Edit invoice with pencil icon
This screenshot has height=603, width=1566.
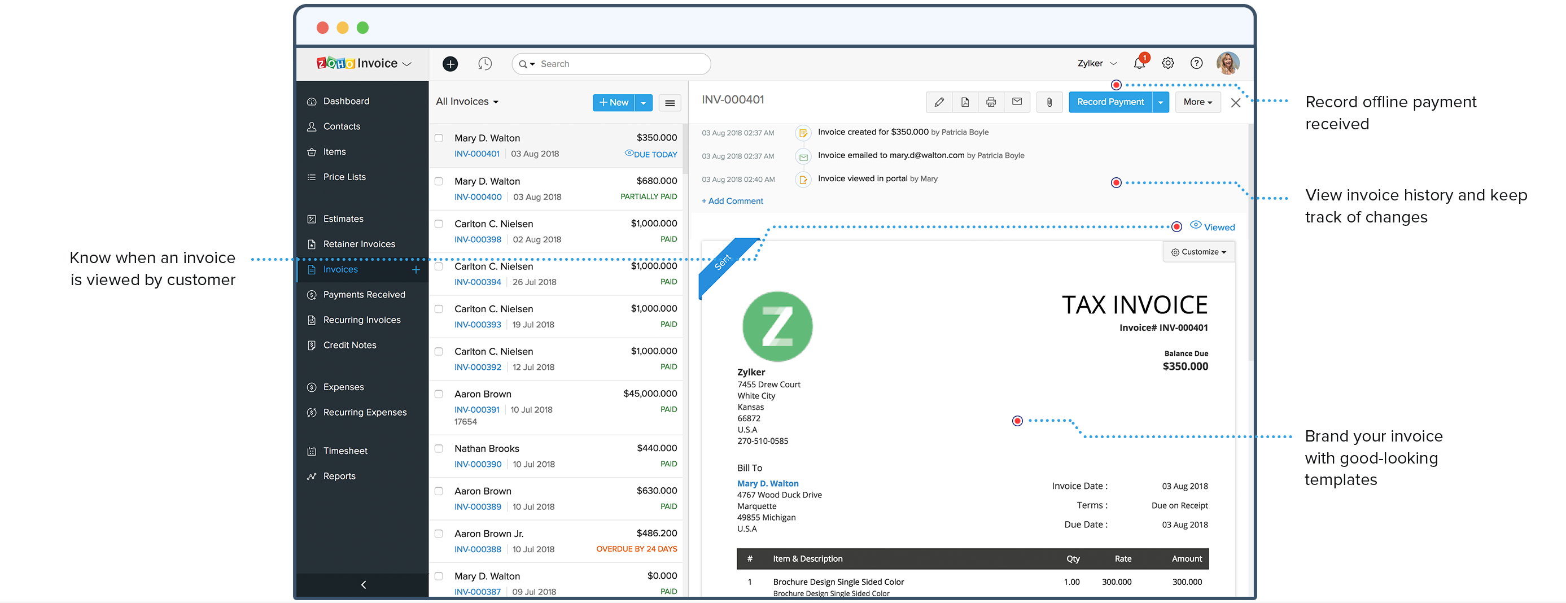939,102
